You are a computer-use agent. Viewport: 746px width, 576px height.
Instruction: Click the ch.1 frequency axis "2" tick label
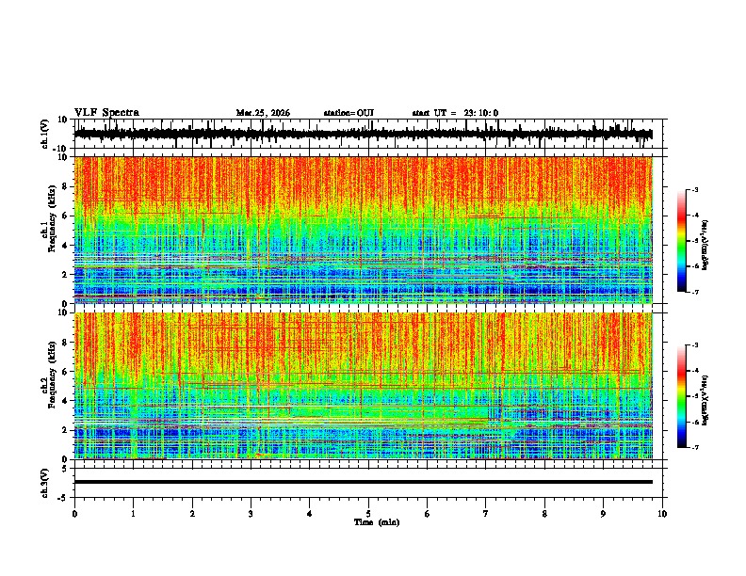[x=65, y=275]
